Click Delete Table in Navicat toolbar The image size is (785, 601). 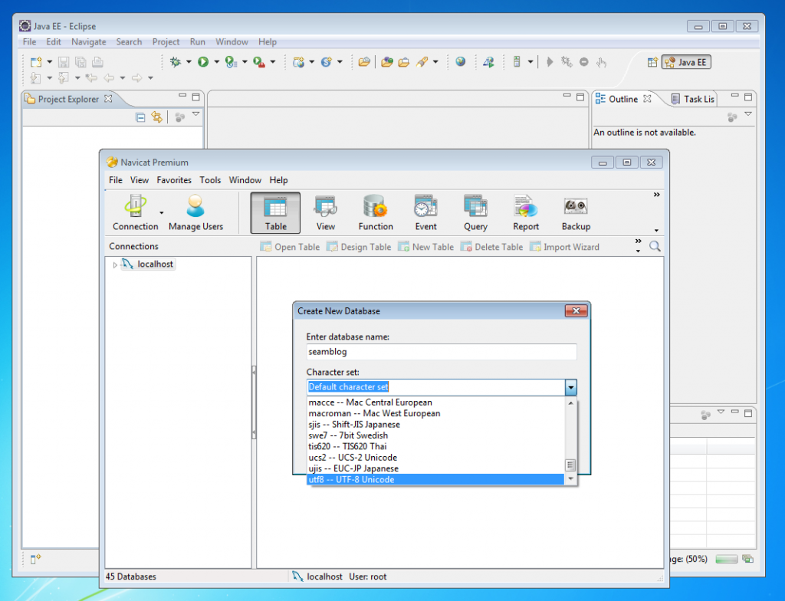[491, 247]
